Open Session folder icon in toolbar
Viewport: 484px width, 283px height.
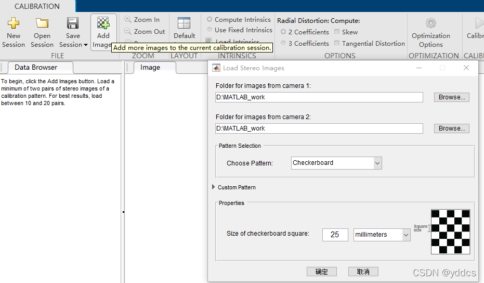[x=42, y=23]
